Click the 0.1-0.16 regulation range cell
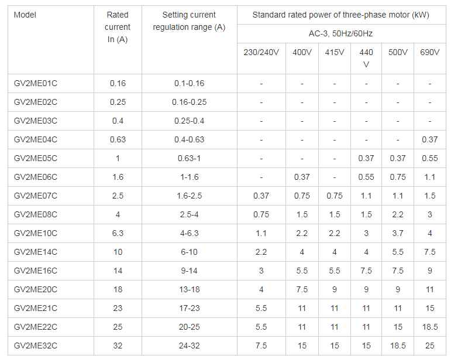The height and width of the screenshot is (359, 468). [189, 83]
